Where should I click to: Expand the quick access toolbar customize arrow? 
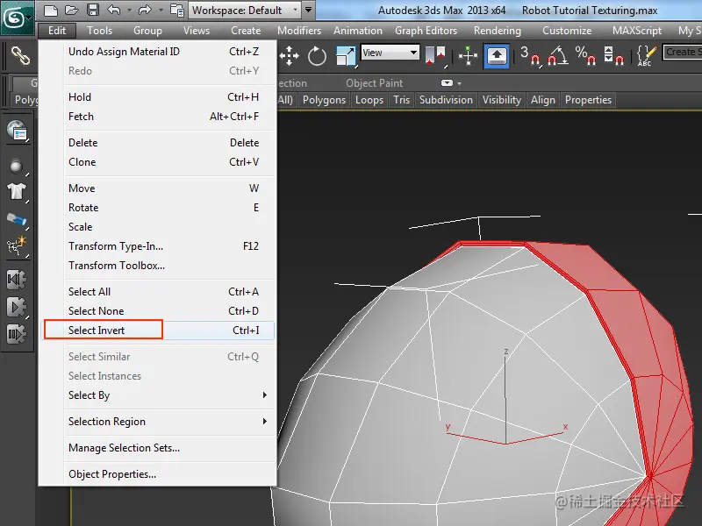[x=309, y=10]
